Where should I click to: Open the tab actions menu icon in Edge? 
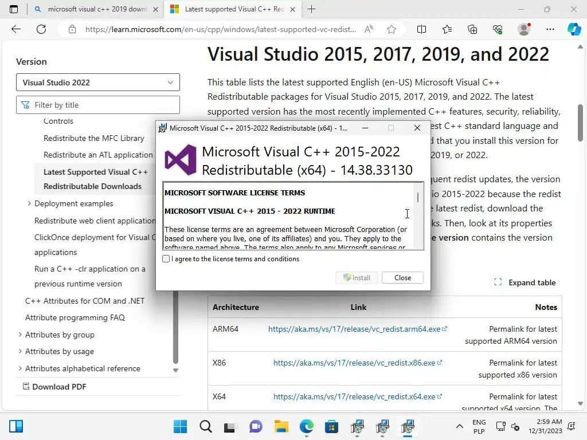click(x=14, y=9)
